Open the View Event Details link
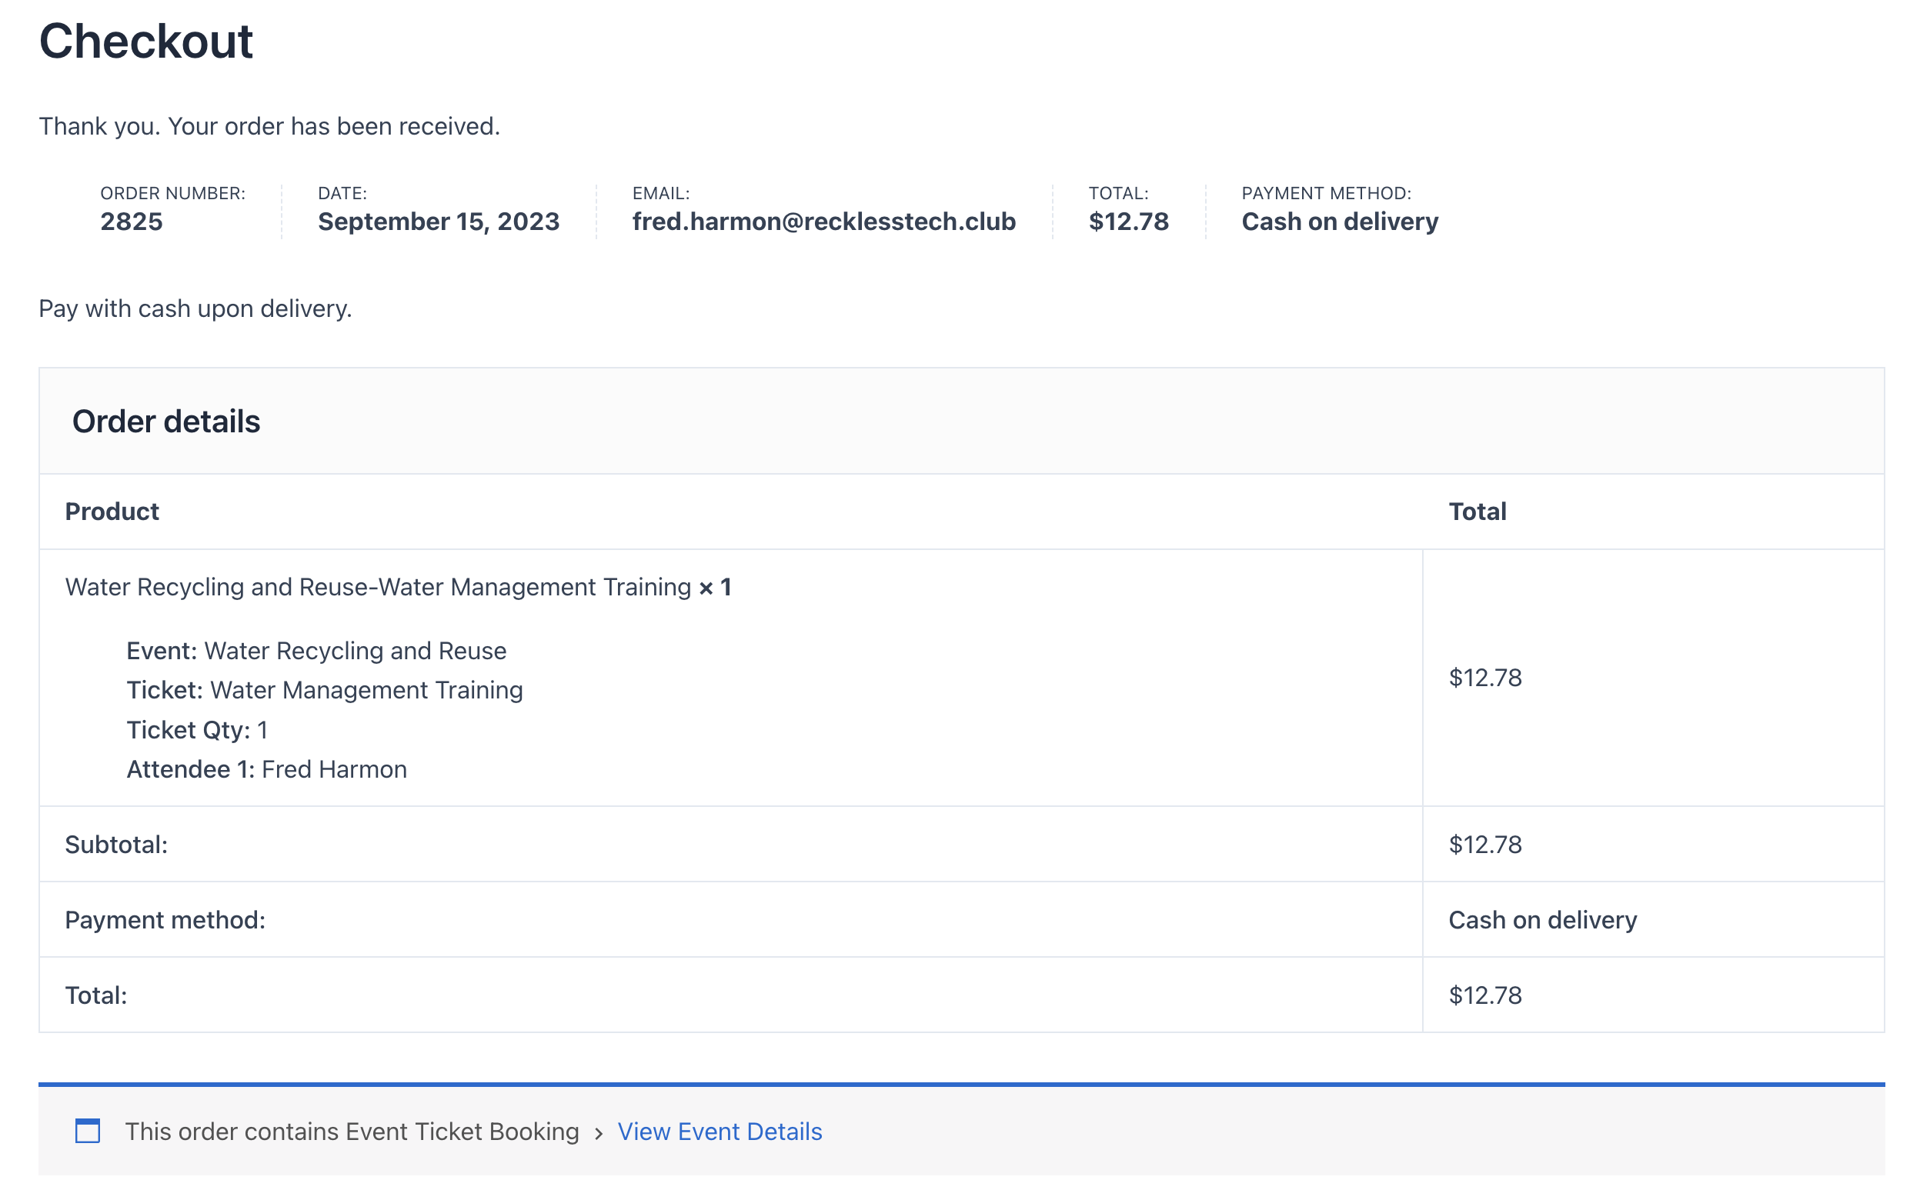 pyautogui.click(x=719, y=1131)
